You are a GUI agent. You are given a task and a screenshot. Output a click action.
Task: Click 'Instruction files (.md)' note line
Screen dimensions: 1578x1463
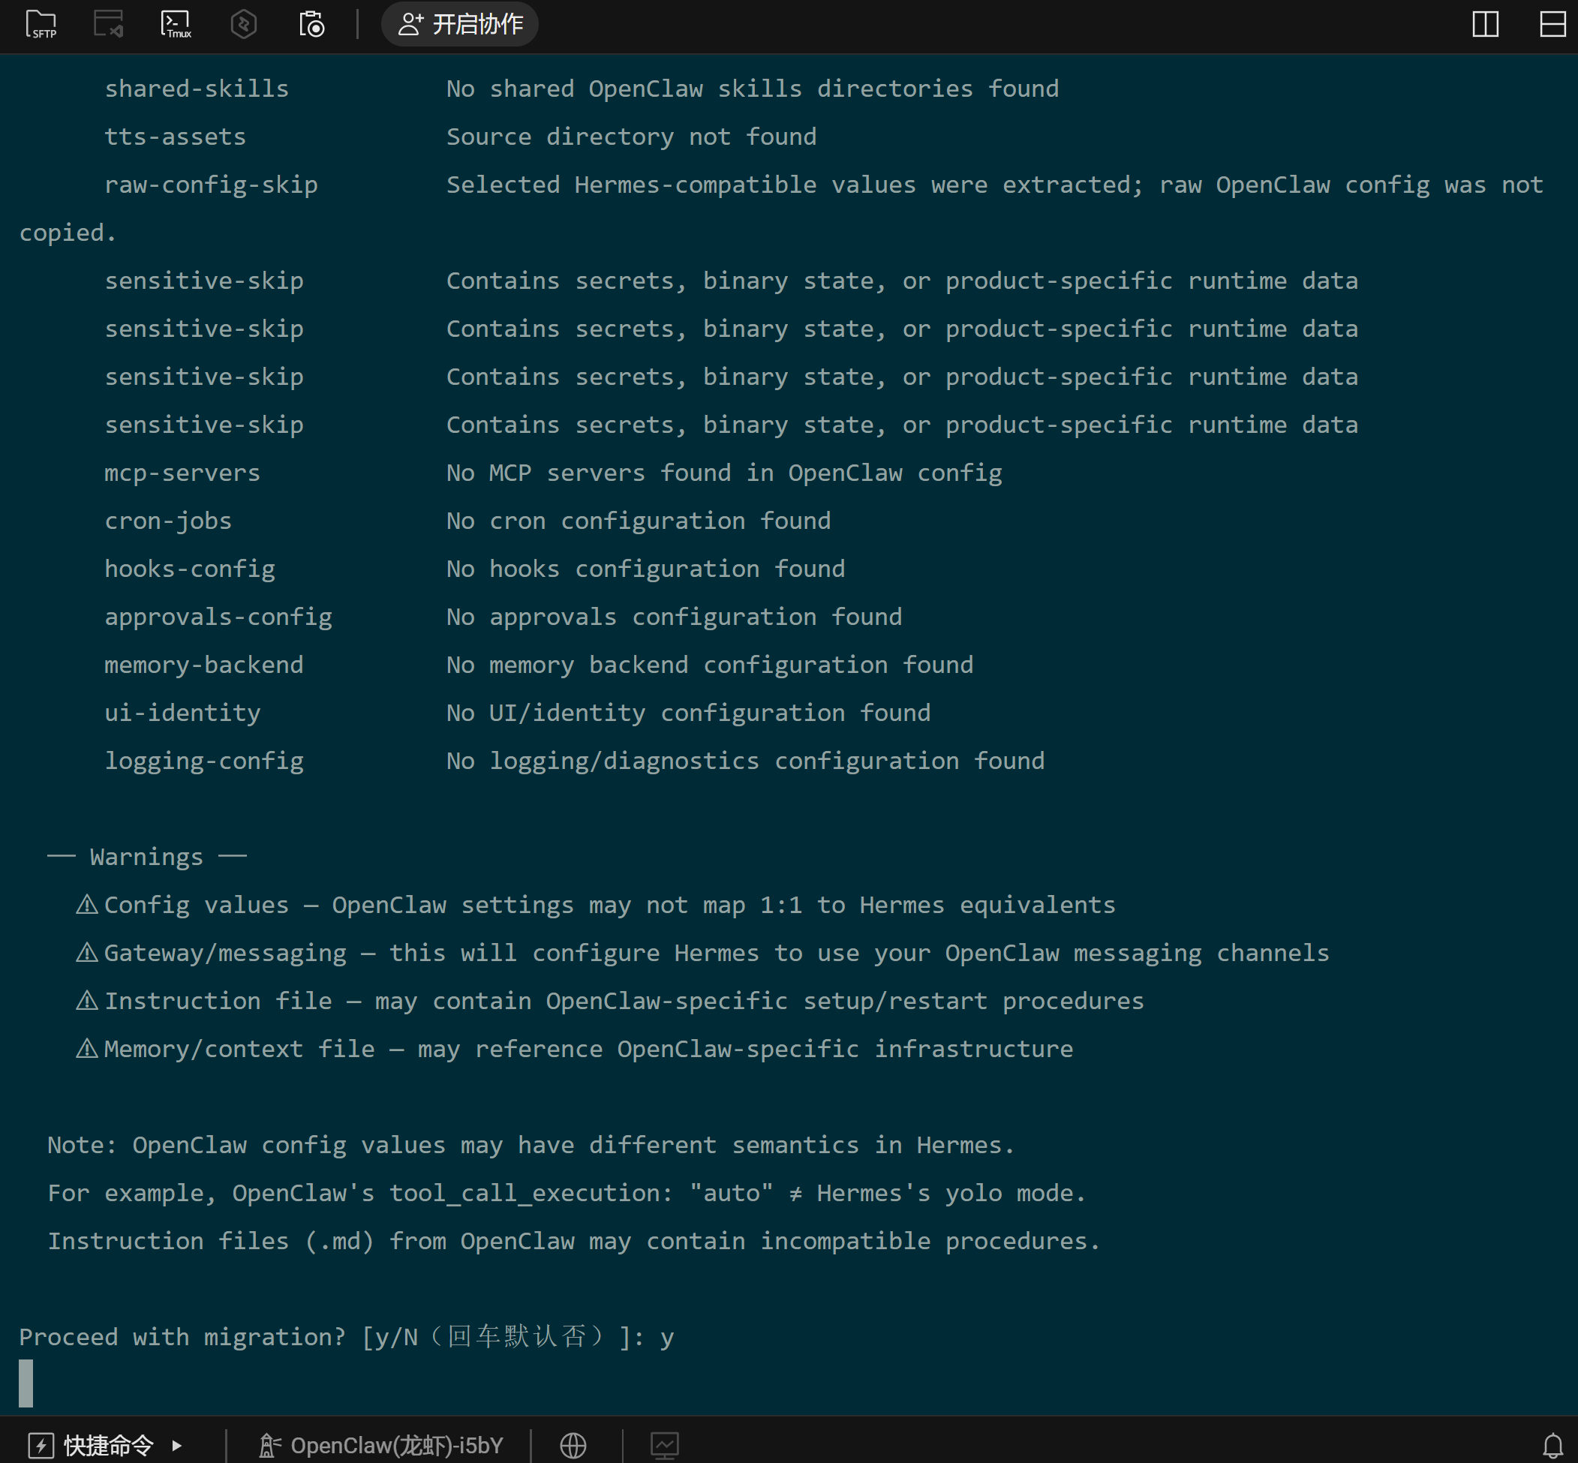pos(573,1240)
